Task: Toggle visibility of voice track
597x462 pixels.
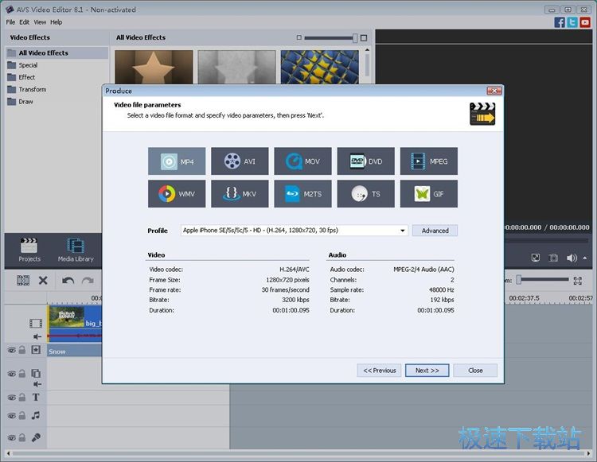Action: (12, 438)
